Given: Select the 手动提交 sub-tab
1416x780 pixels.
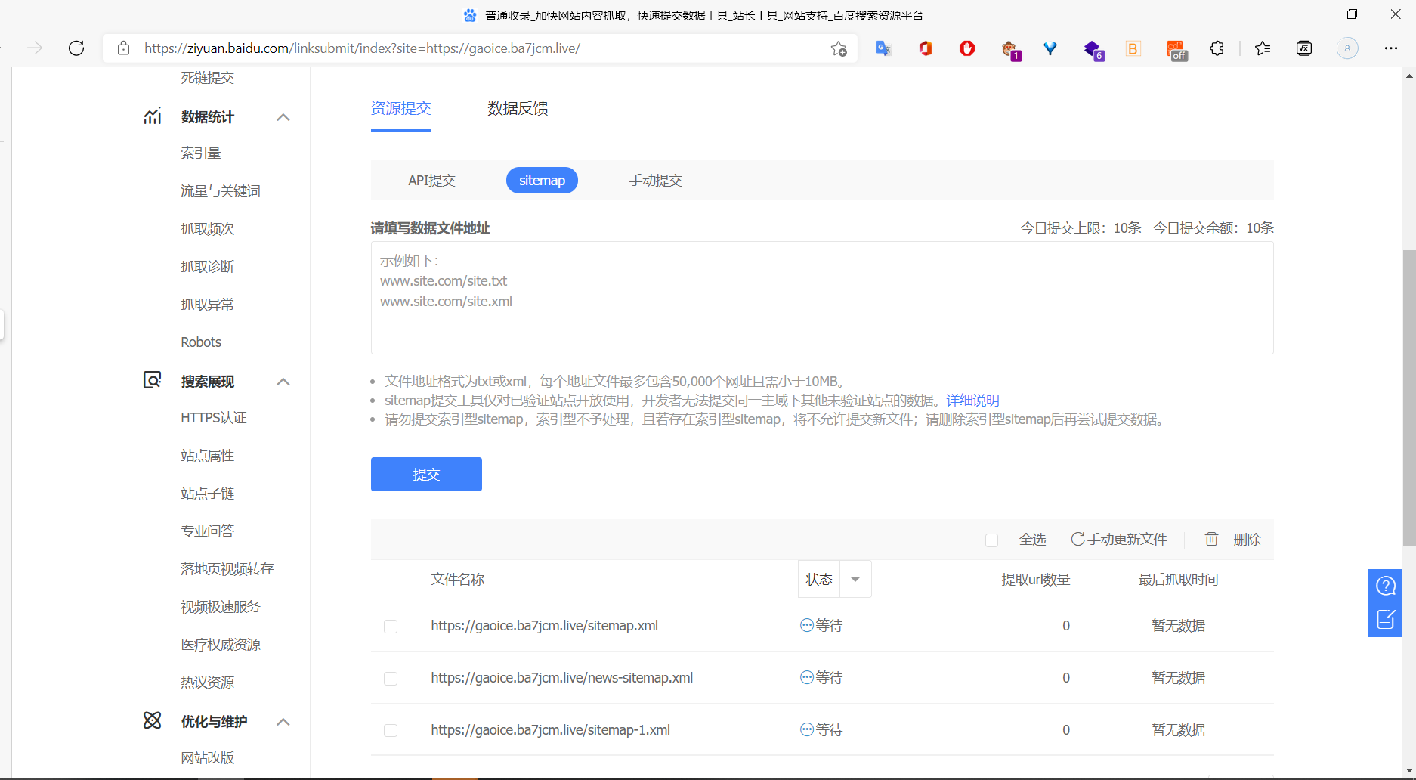Looking at the screenshot, I should [x=656, y=181].
